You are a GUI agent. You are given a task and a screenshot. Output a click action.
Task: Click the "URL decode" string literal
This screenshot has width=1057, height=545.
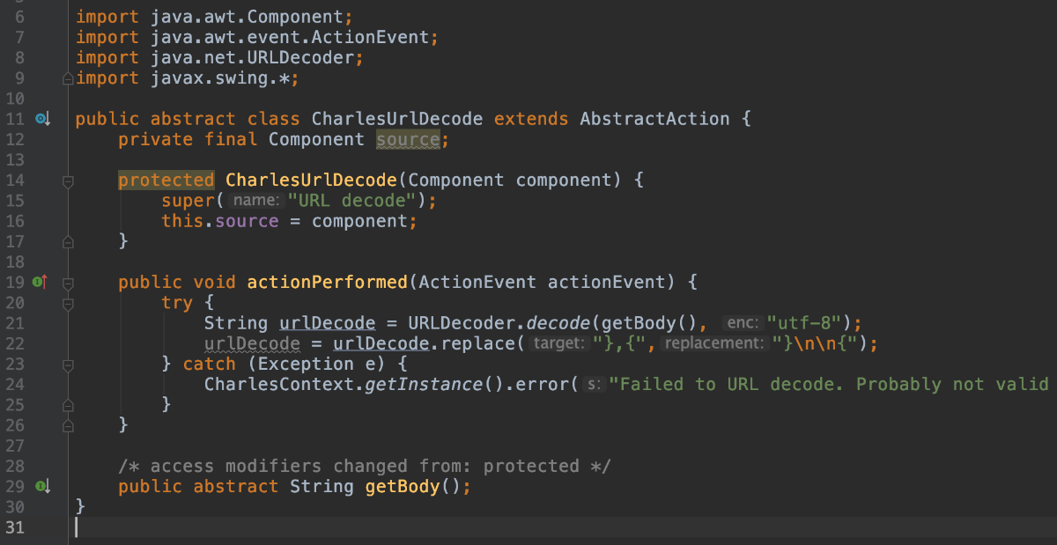click(351, 201)
